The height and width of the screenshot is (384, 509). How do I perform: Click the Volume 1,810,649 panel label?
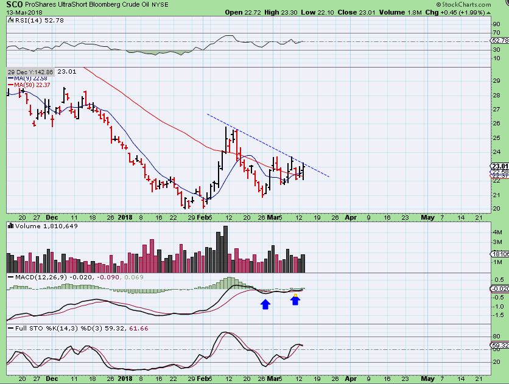(46, 226)
